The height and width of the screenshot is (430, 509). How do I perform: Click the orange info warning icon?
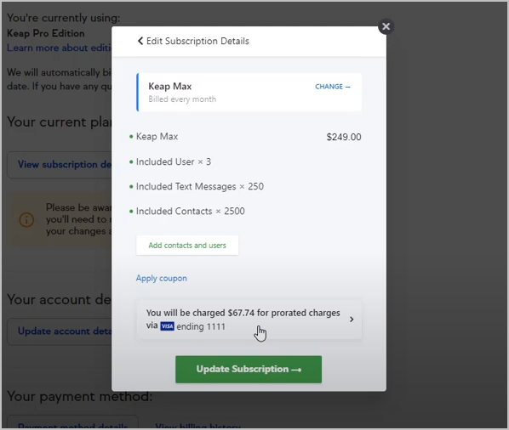(x=26, y=220)
